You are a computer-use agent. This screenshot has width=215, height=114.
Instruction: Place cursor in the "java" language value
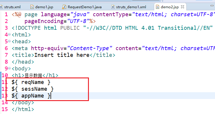tap(80, 14)
